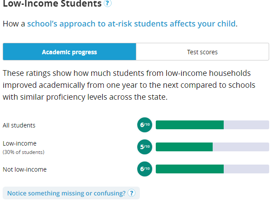Click the Low-Income Students section heading

[x=52, y=4]
